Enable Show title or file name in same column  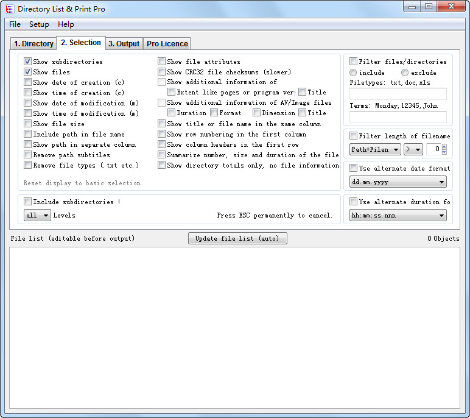tap(161, 124)
